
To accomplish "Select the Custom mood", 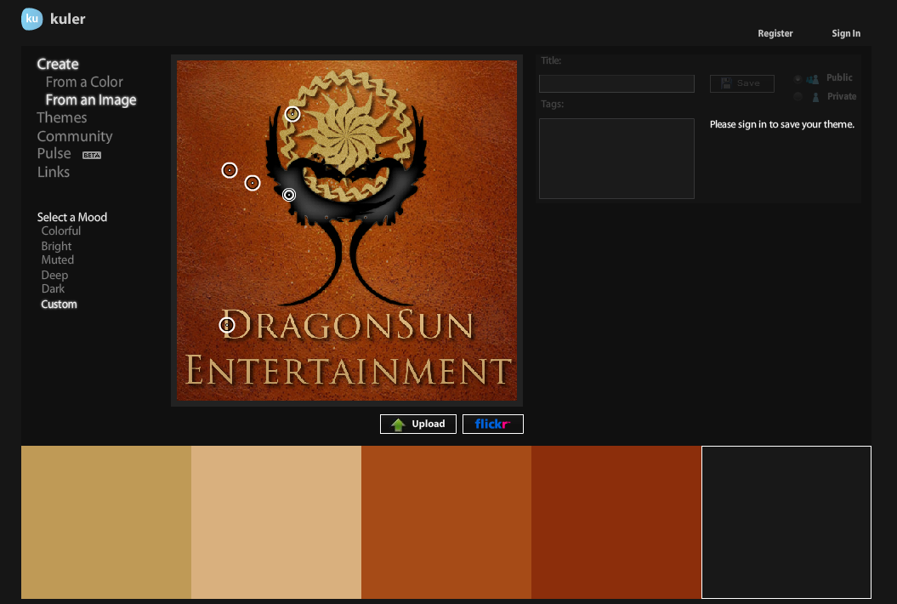I will (x=59, y=305).
